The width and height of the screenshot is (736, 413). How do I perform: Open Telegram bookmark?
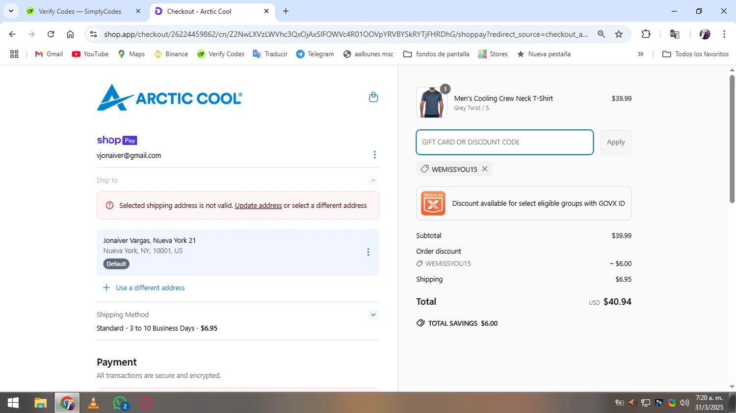pos(315,54)
